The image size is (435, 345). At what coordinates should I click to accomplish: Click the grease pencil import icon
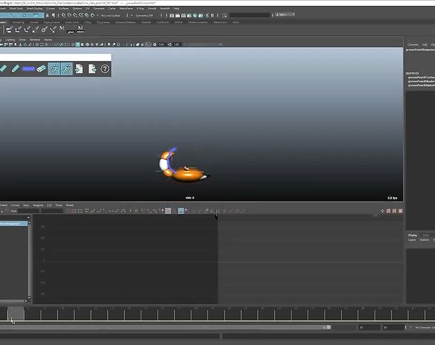(79, 69)
